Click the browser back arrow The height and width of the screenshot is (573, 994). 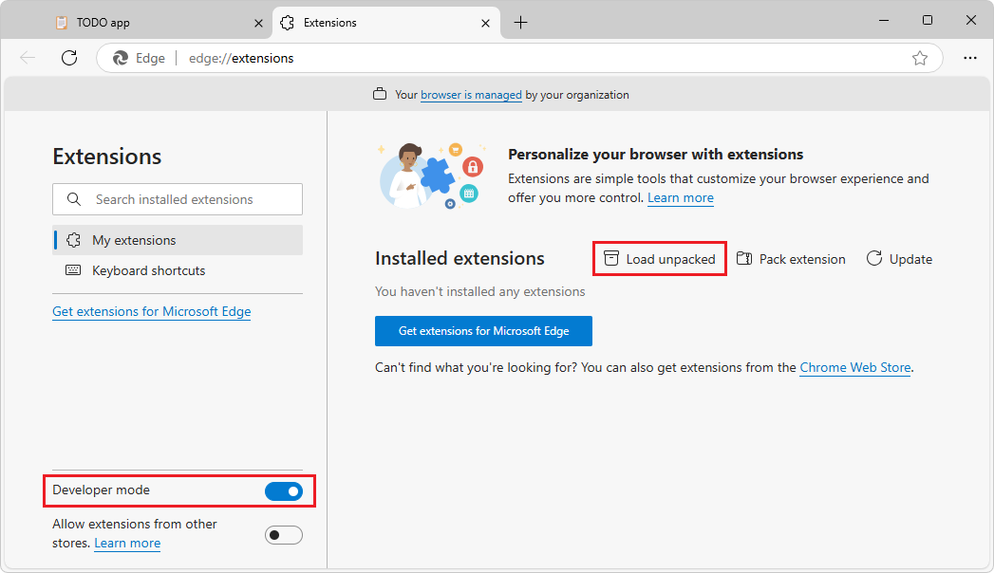click(28, 58)
